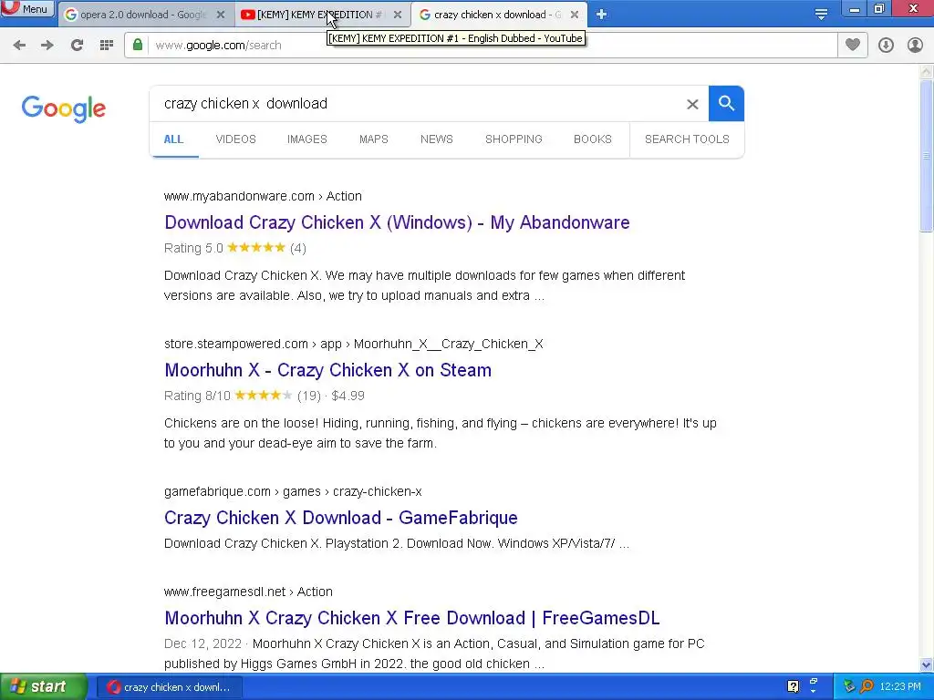
Task: Switch to IMAGES results
Action: (307, 139)
